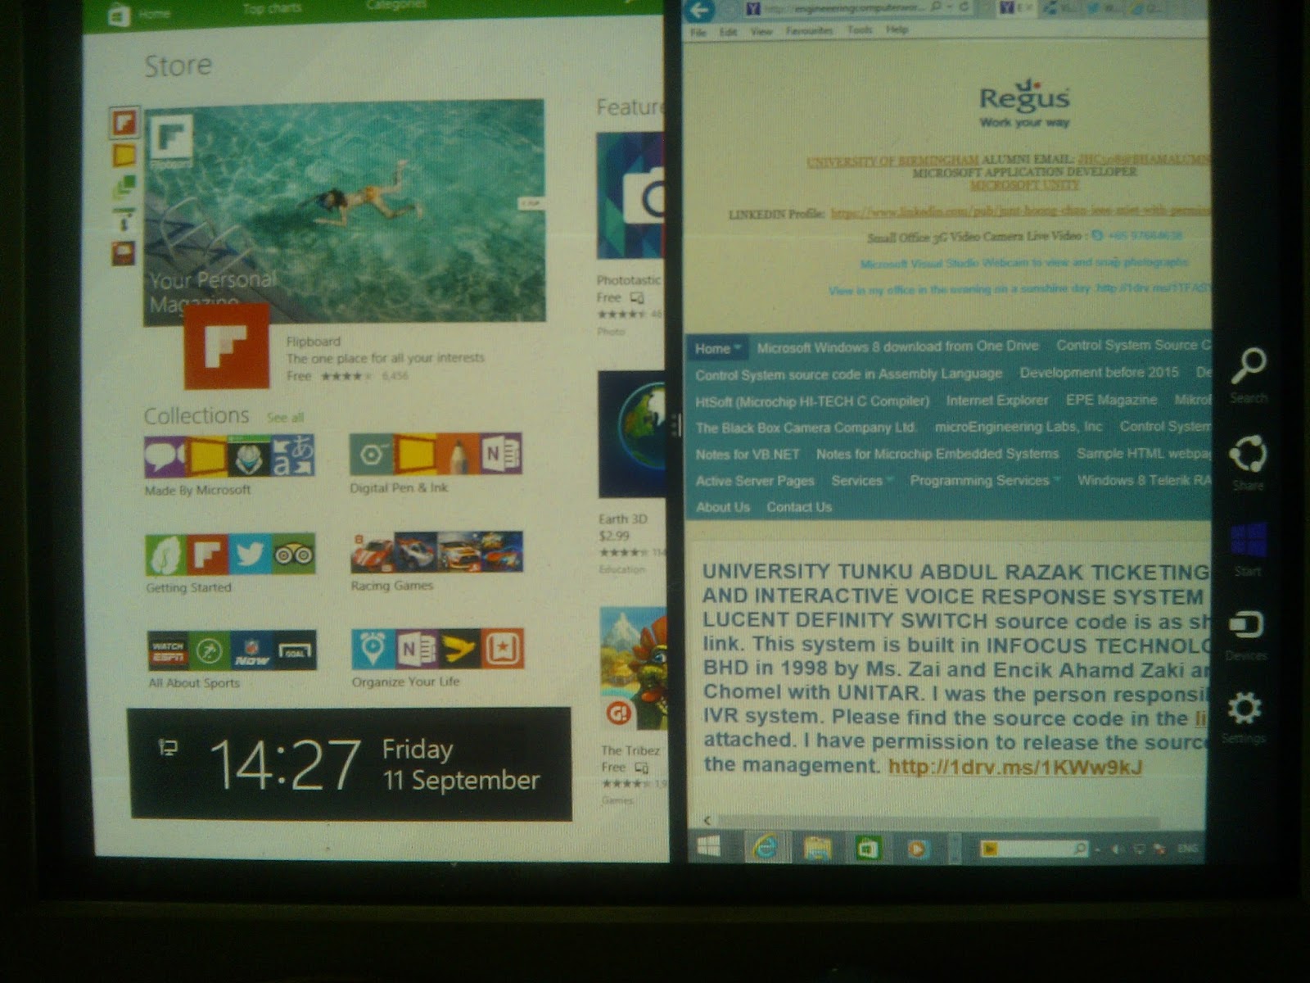Image resolution: width=1310 pixels, height=983 pixels.
Task: Open the taskbar Start button
Action: point(708,846)
